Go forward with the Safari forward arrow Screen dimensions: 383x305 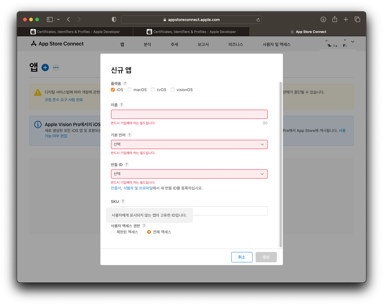click(x=79, y=20)
